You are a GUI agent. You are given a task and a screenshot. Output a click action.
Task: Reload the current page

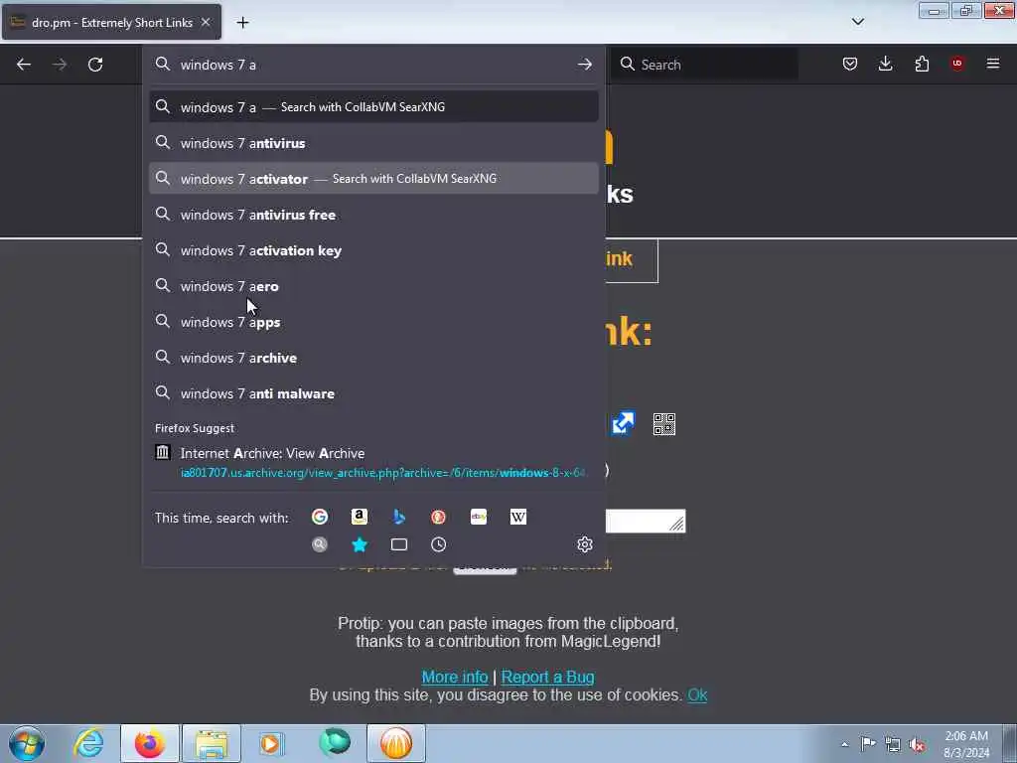pyautogui.click(x=95, y=65)
